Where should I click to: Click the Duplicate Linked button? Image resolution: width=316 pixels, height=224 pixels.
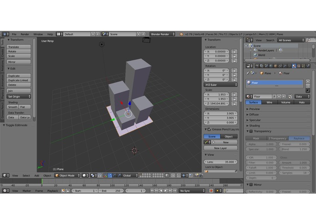point(19,80)
